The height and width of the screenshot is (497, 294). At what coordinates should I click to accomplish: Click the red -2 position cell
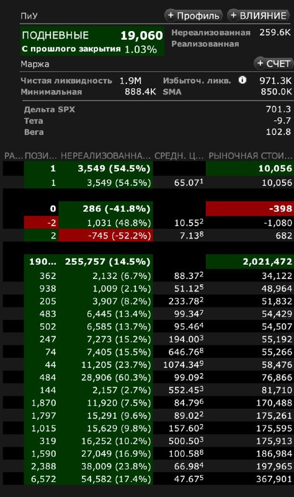(x=42, y=223)
